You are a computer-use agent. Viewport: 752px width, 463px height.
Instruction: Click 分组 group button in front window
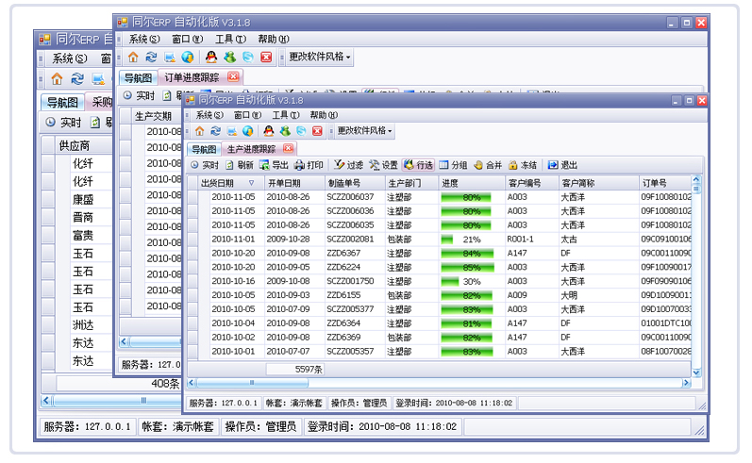pos(453,165)
